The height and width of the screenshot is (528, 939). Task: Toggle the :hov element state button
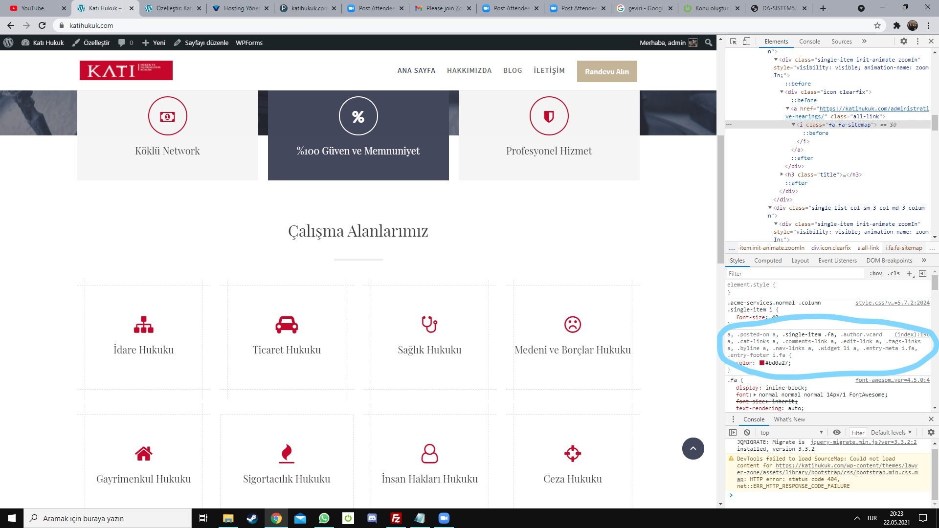point(875,274)
